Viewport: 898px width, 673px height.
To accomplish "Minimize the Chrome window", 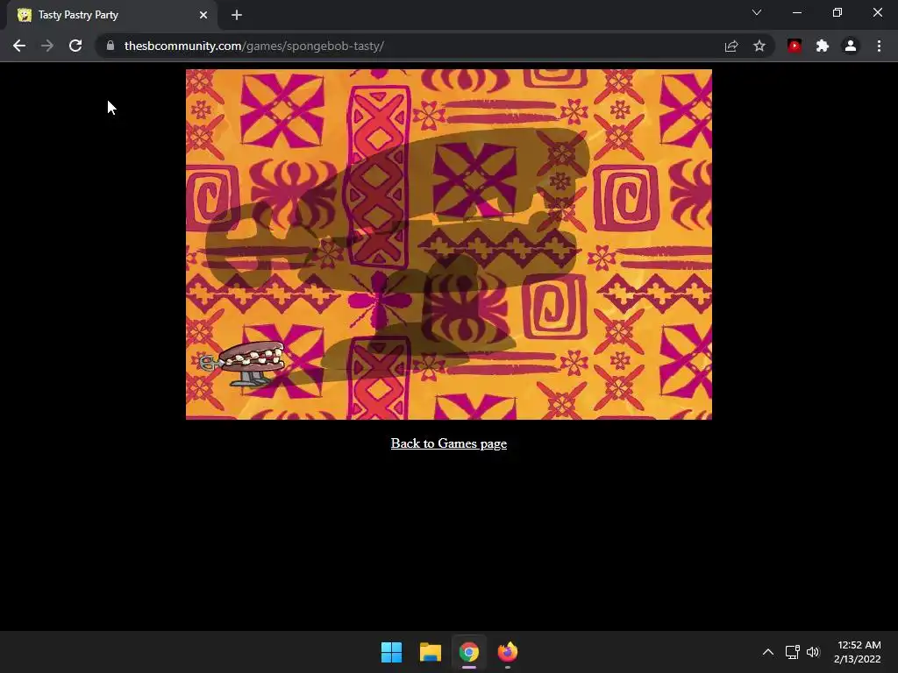I will pyautogui.click(x=797, y=12).
